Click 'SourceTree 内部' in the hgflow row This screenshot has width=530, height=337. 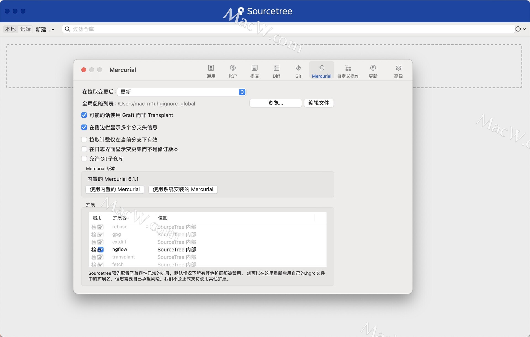tap(177, 250)
